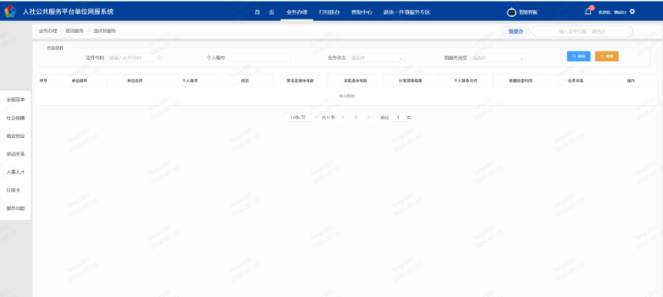Open the 预服务类型 dropdown
663x297 pixels.
click(498, 58)
